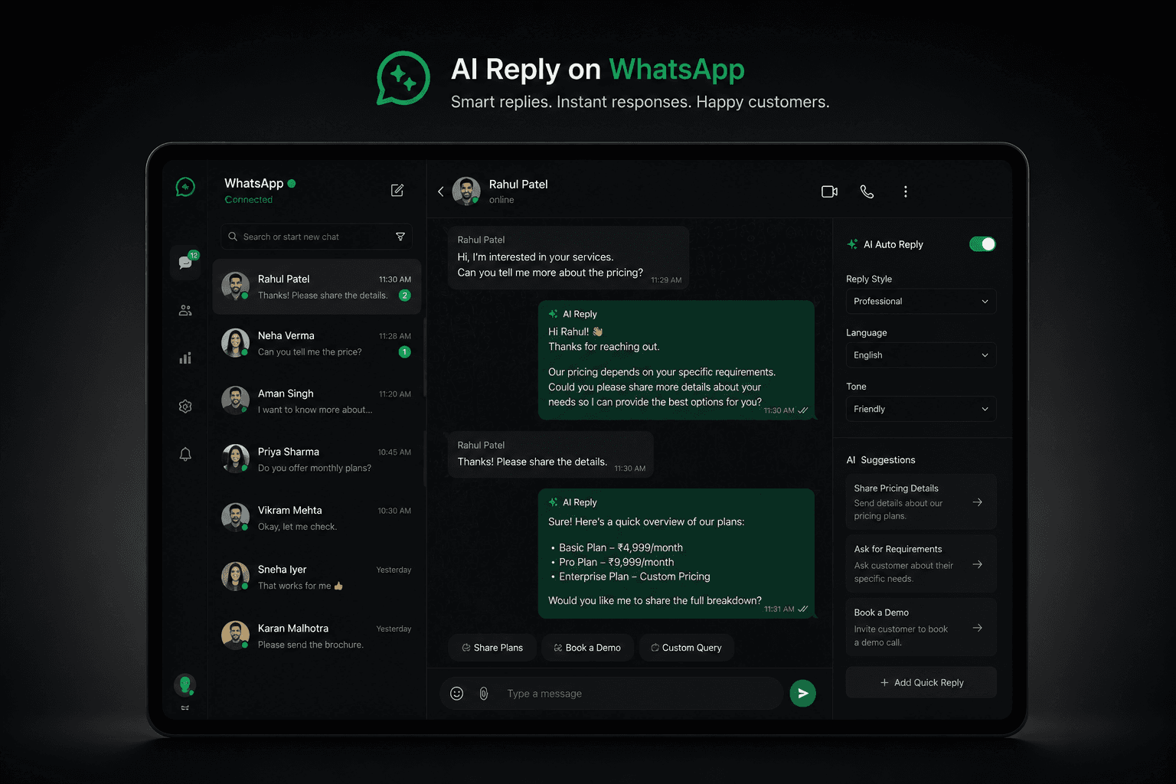
Task: Open the Language English dropdown
Action: tap(921, 355)
